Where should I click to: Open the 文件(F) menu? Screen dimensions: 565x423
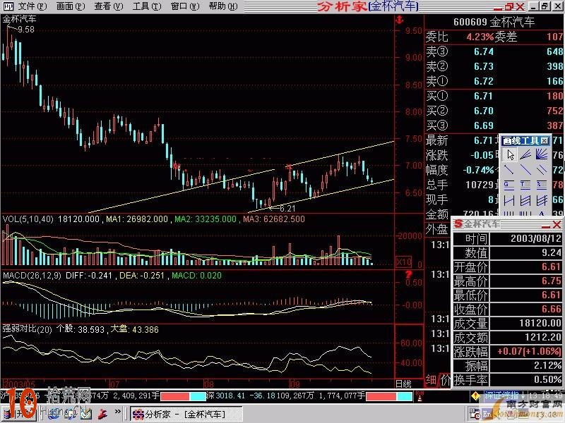click(32, 6)
